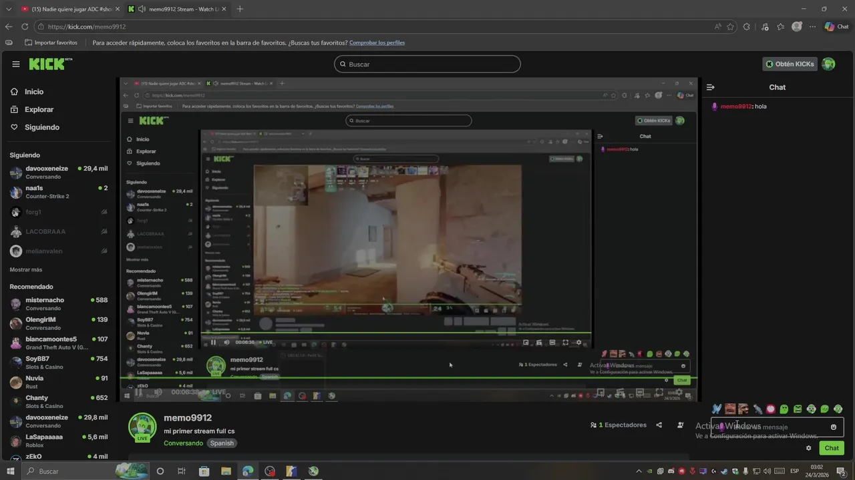Viewport: 855px width, 480px height.
Task: Open biancamoontes5 Grand Theft Auto channel
Action: point(59,343)
